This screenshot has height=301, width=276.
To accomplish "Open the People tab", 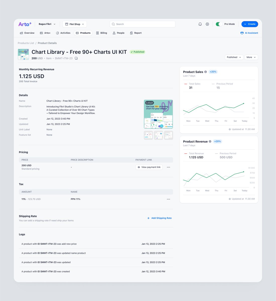I will point(118,33).
